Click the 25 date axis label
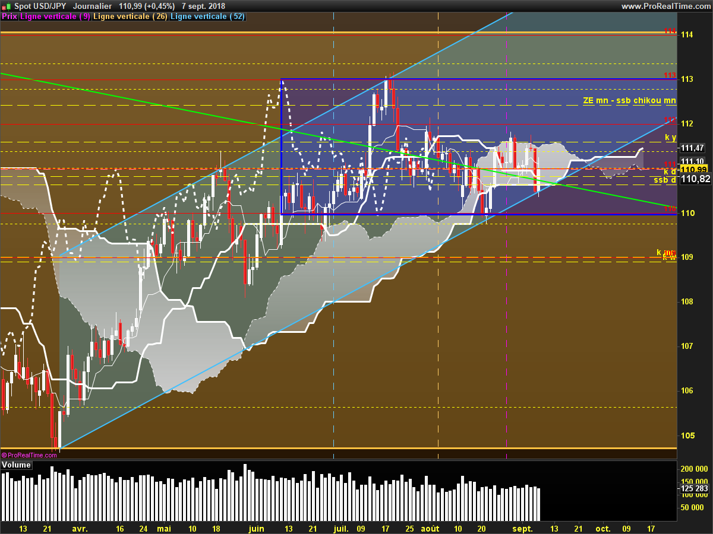The image size is (713, 534). [x=409, y=528]
